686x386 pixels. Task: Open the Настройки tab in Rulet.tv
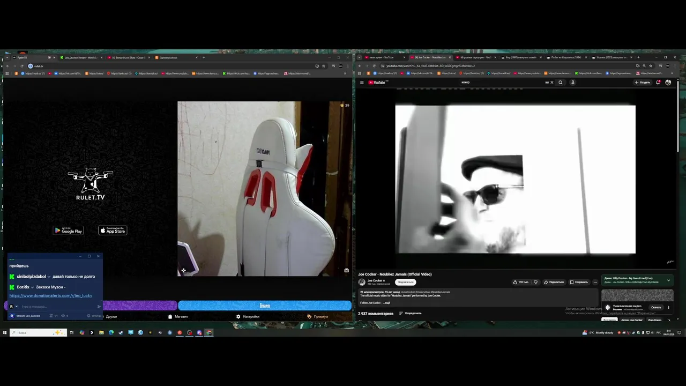coord(248,316)
